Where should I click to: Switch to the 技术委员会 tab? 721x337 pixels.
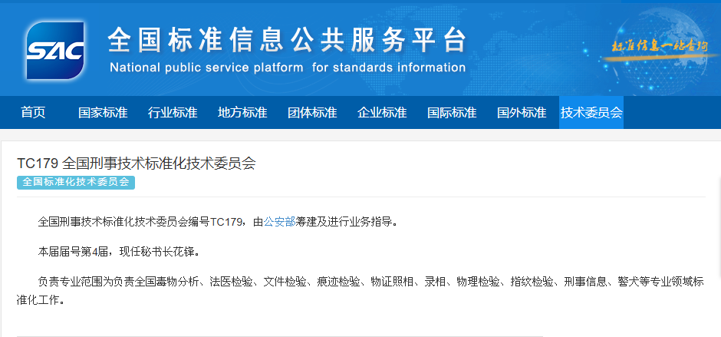pyautogui.click(x=591, y=112)
